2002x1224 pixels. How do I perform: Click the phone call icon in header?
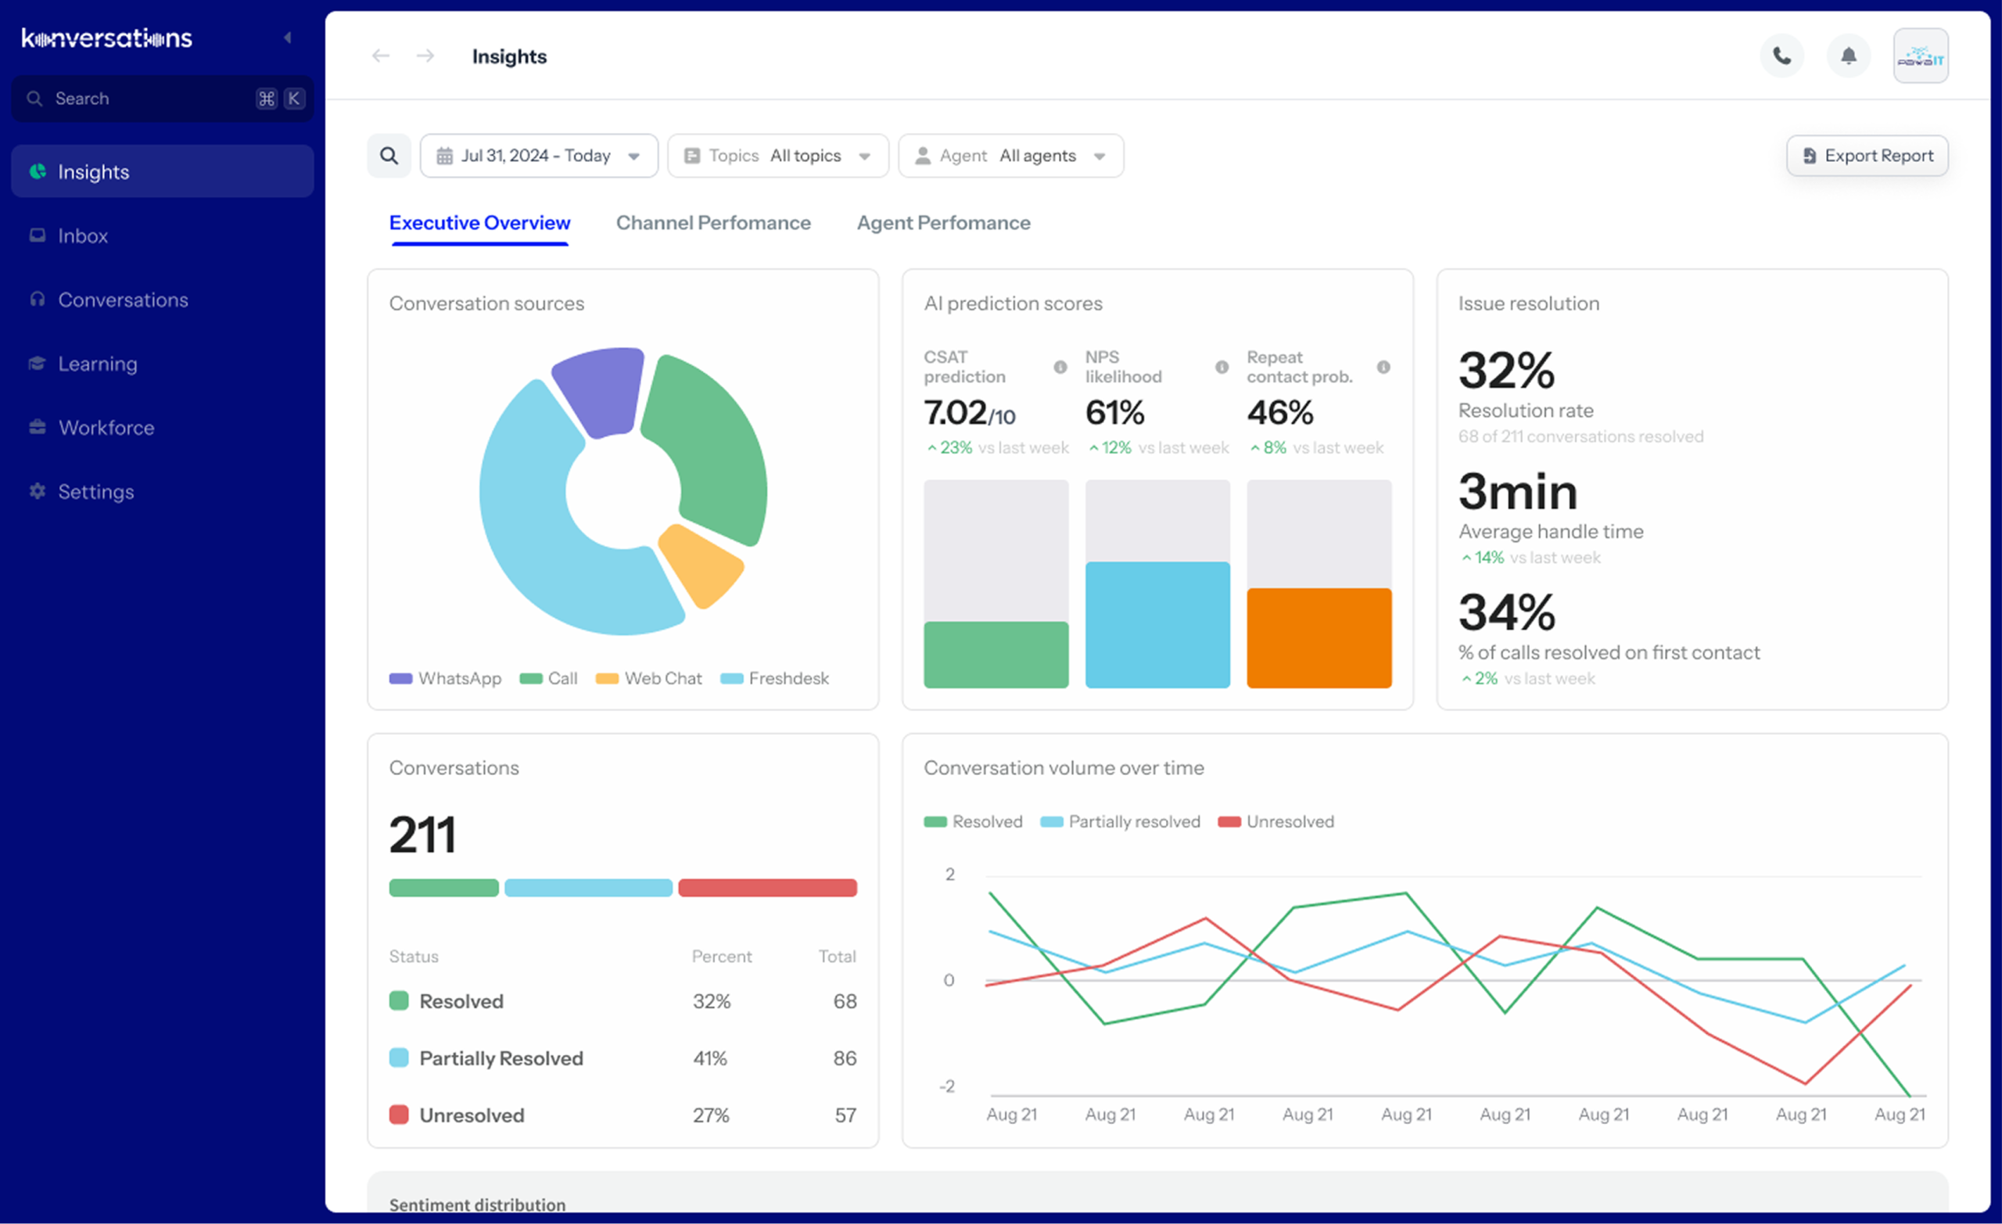coord(1781,56)
